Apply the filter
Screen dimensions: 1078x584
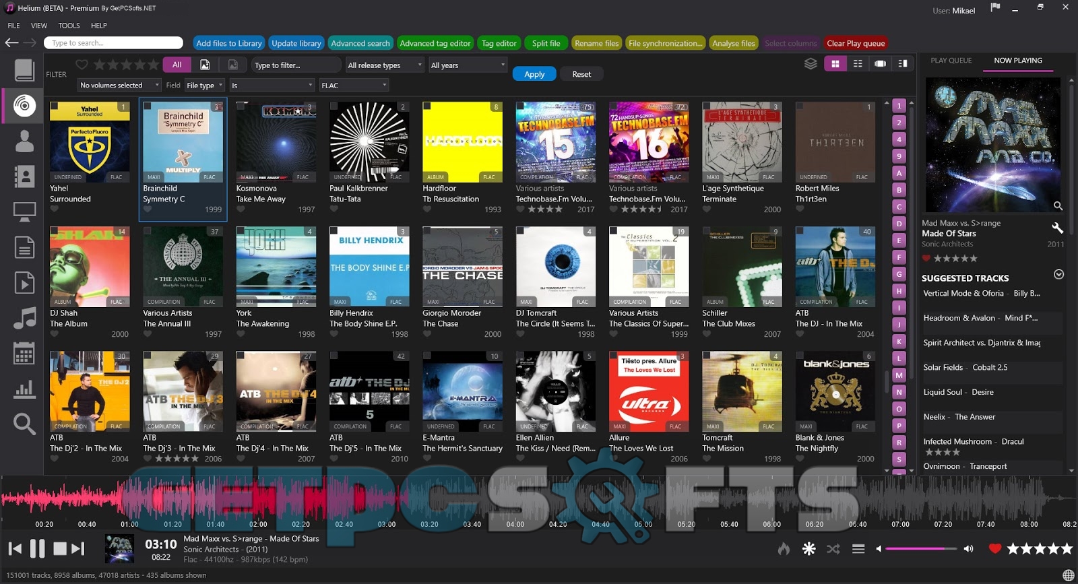(534, 74)
